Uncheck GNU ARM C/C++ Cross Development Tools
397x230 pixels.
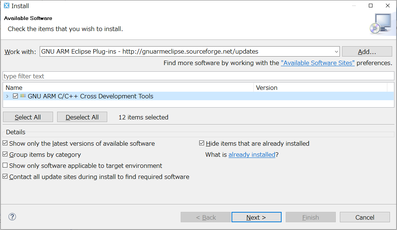click(x=16, y=96)
